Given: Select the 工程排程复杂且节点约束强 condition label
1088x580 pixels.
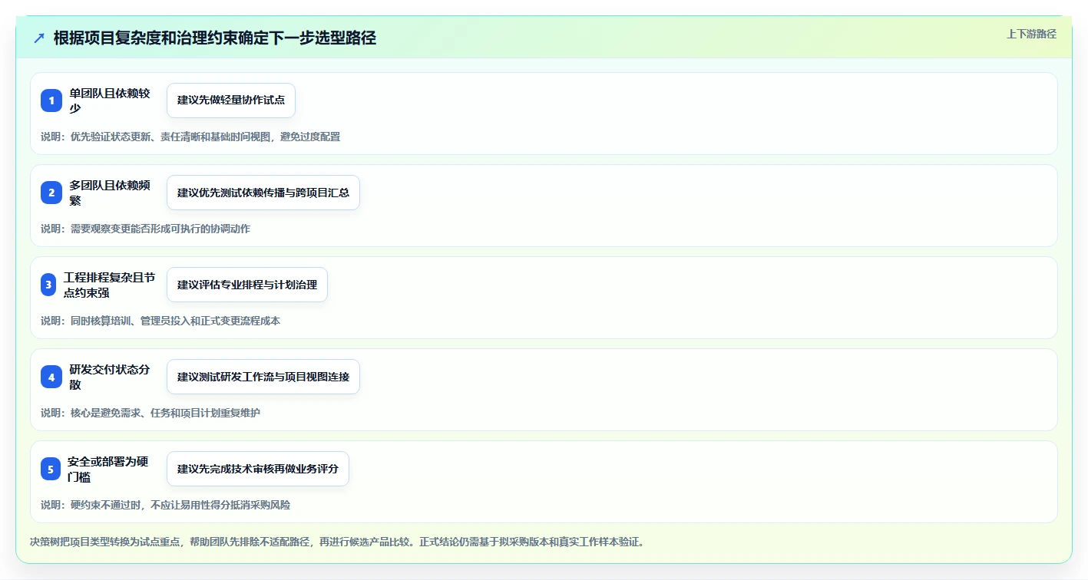Looking at the screenshot, I should [110, 285].
